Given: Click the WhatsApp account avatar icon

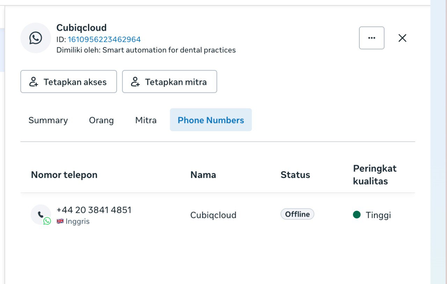Looking at the screenshot, I should pyautogui.click(x=36, y=38).
